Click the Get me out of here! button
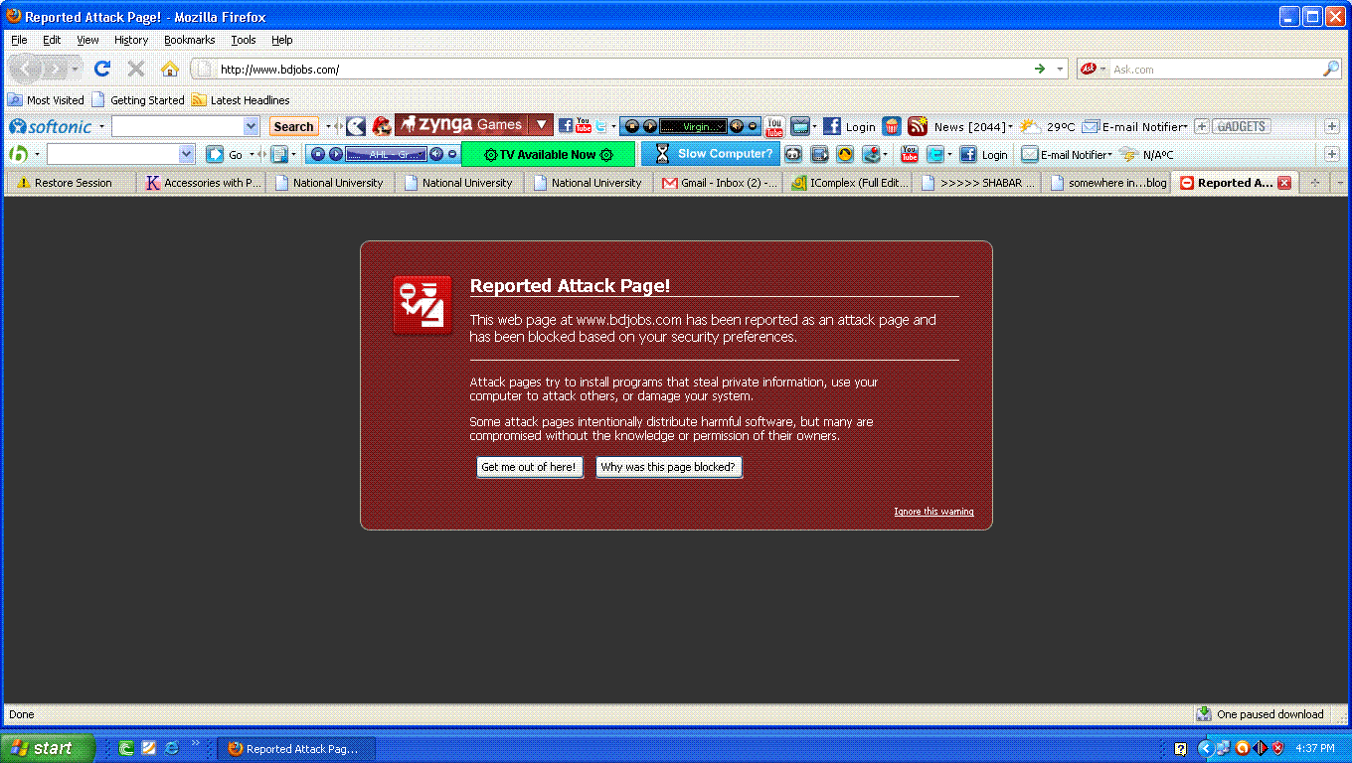1352x763 pixels. pos(528,467)
